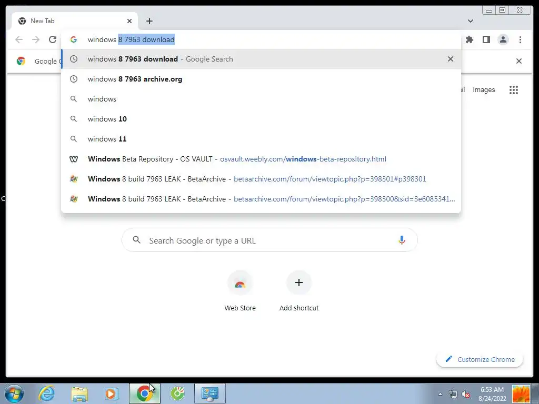The height and width of the screenshot is (404, 539).
Task: Open a new tab with plus button
Action: (149, 21)
